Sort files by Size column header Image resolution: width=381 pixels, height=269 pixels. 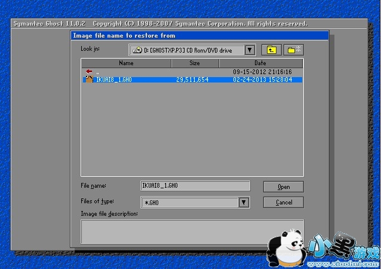pyautogui.click(x=195, y=63)
